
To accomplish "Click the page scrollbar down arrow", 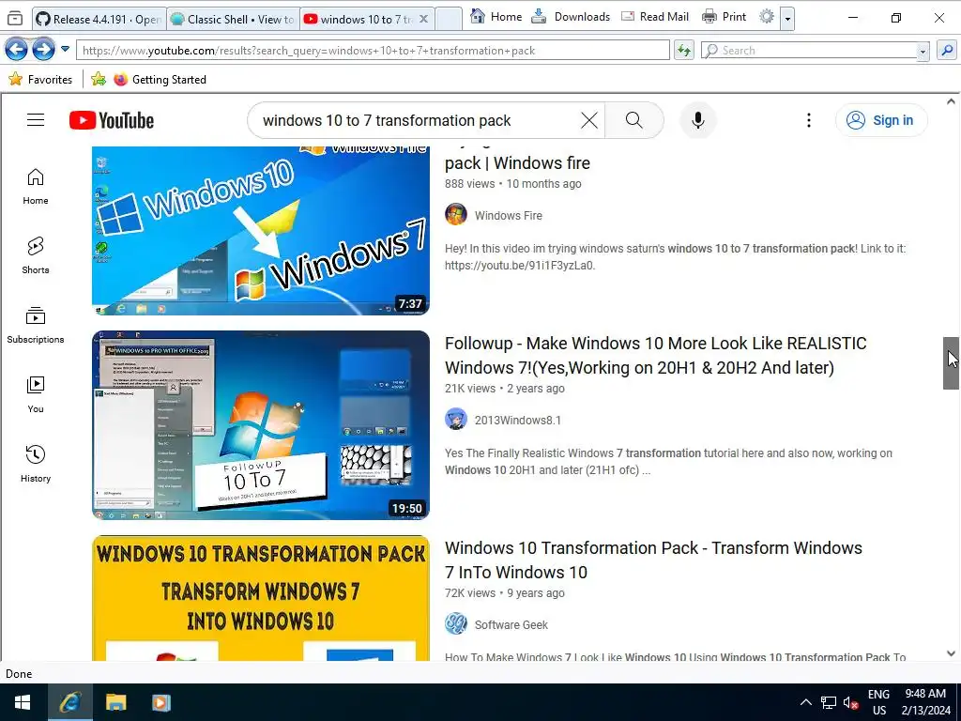I will [951, 653].
